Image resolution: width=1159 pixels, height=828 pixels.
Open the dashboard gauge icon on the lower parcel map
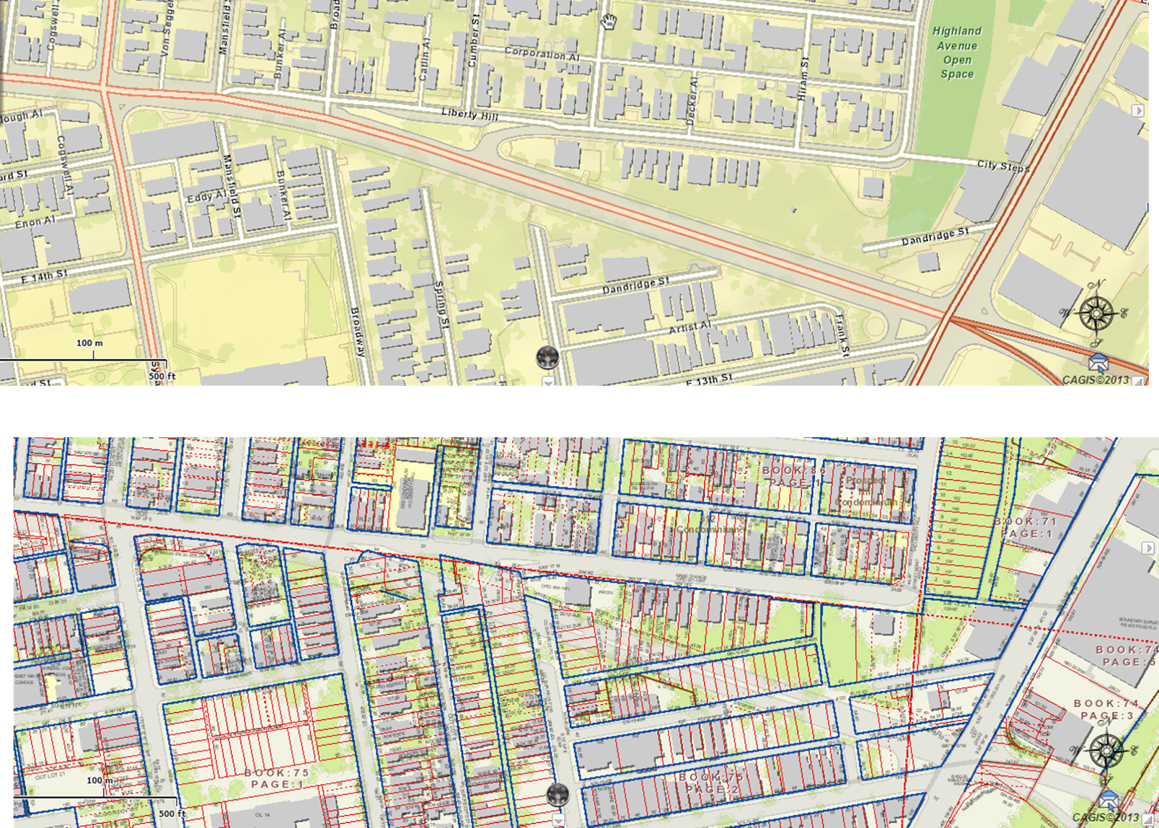click(x=557, y=795)
